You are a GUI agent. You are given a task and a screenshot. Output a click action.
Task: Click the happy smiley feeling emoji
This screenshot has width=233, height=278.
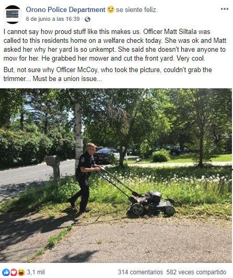click(x=111, y=9)
